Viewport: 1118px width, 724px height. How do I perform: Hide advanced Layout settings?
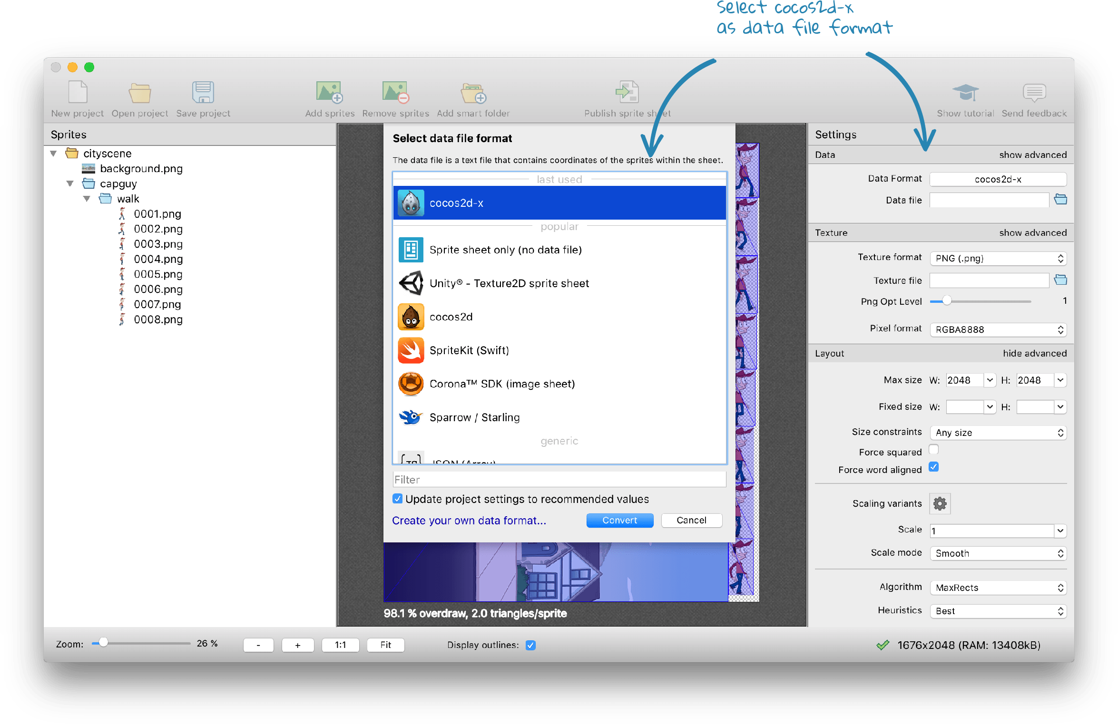pyautogui.click(x=1035, y=353)
